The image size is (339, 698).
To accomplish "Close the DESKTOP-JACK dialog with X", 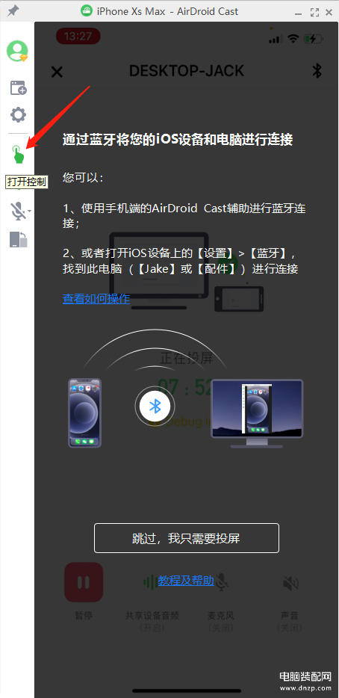I will (57, 72).
